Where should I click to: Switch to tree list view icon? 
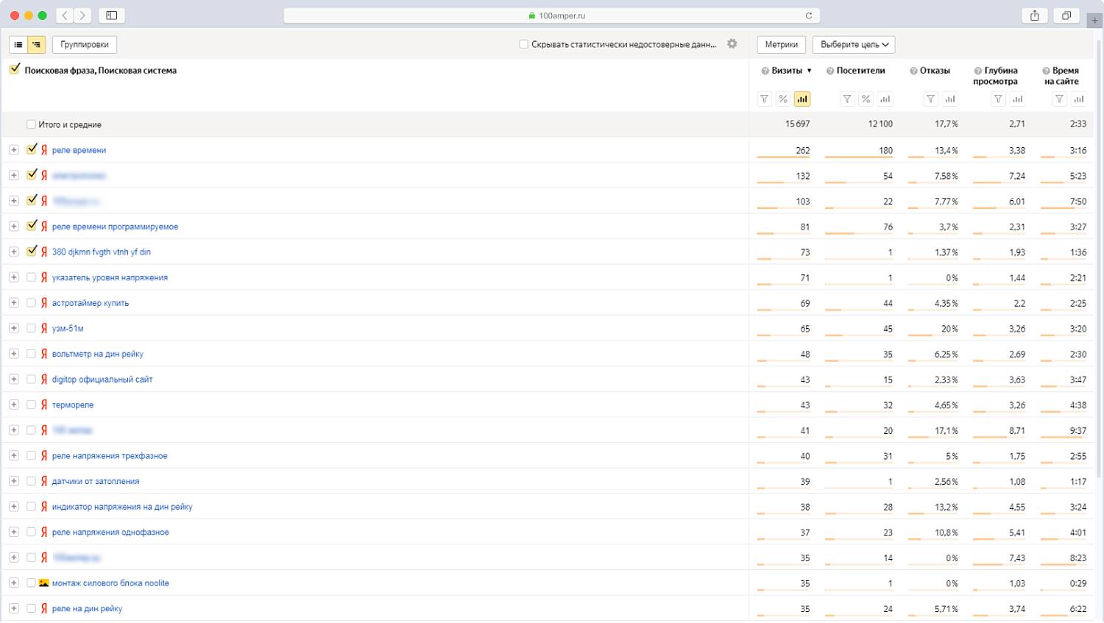coord(36,45)
